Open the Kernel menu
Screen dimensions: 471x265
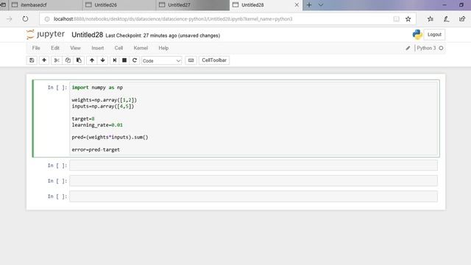click(x=141, y=48)
